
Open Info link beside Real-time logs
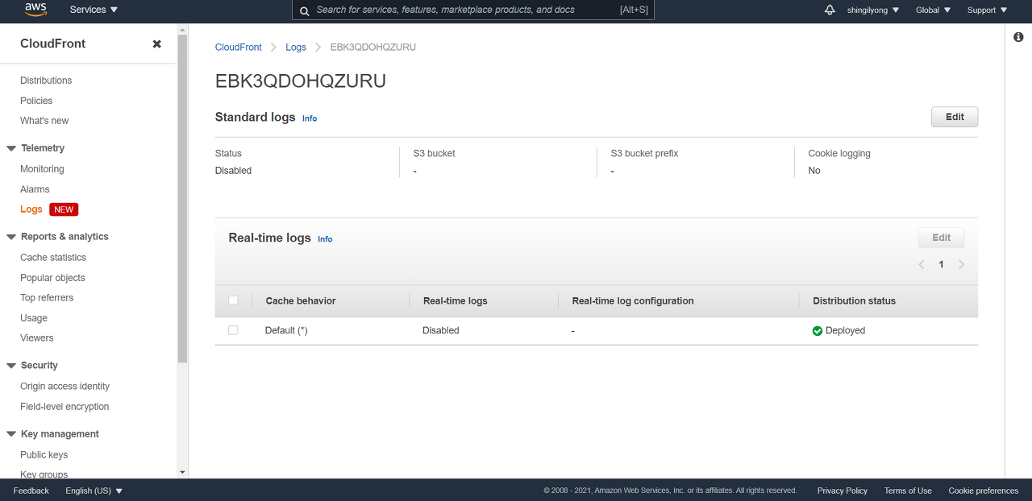click(x=325, y=239)
